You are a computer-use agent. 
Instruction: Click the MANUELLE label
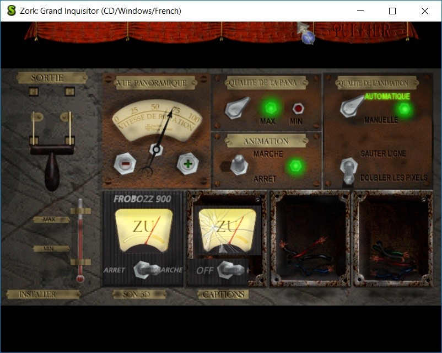click(x=381, y=120)
